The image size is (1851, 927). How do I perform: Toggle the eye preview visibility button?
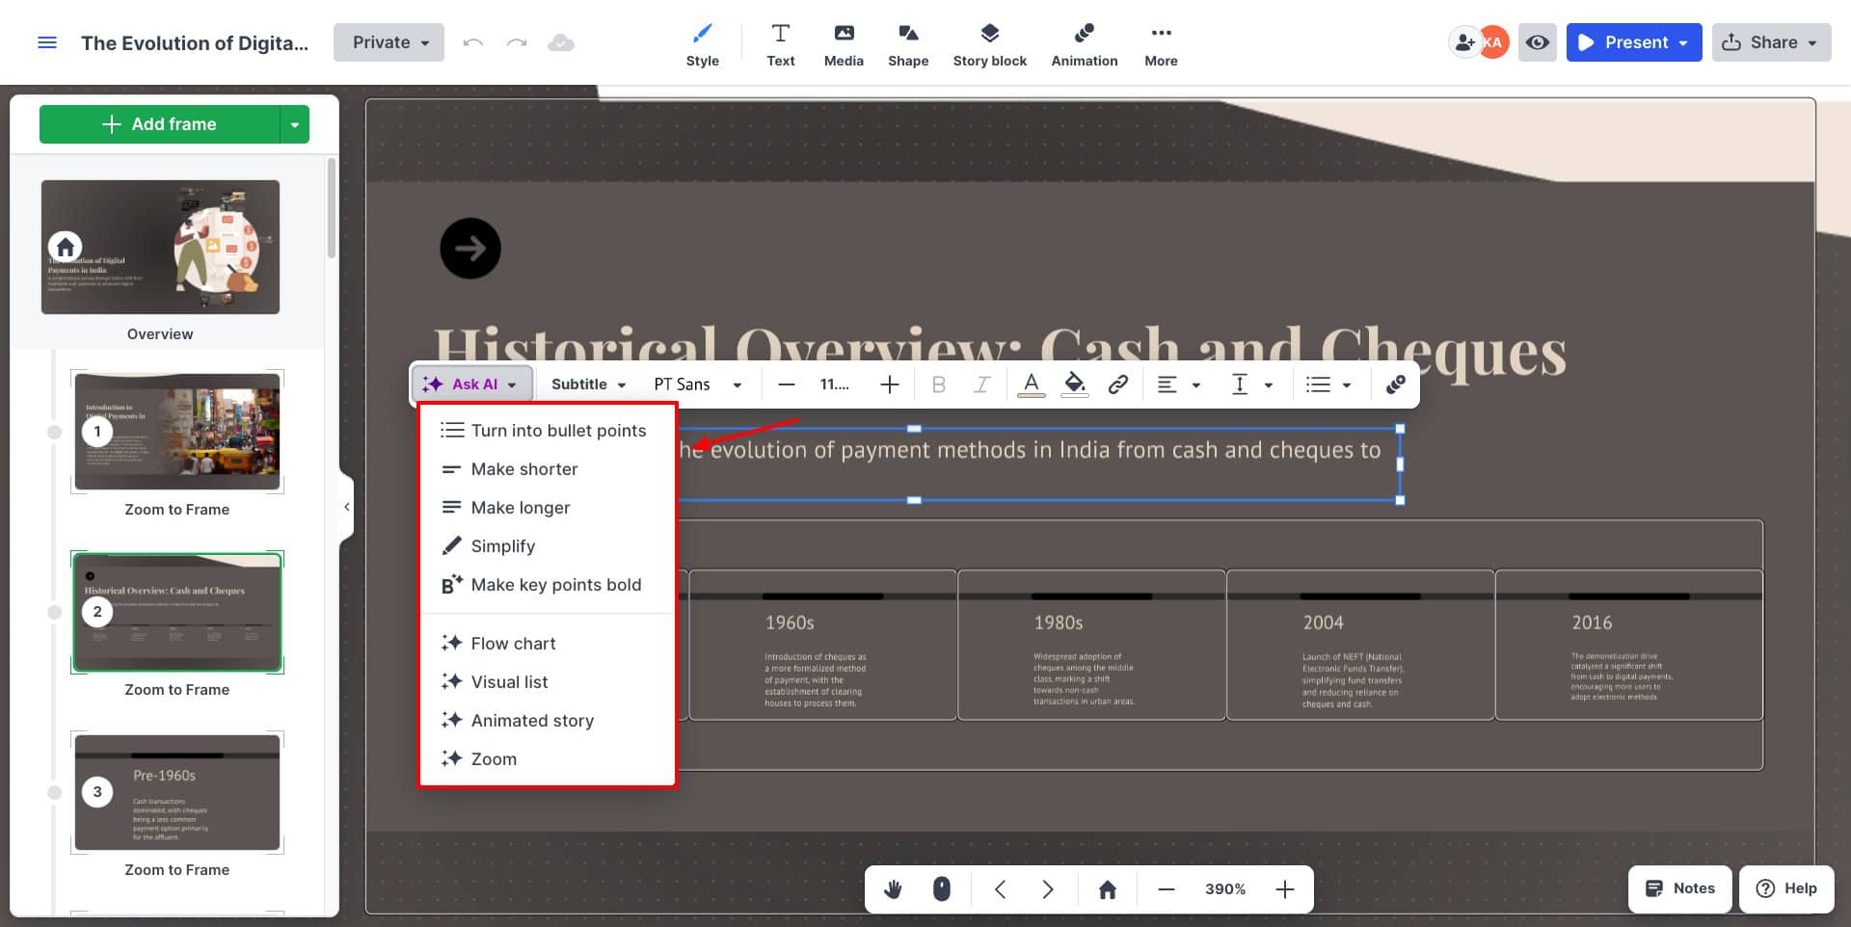pyautogui.click(x=1537, y=42)
